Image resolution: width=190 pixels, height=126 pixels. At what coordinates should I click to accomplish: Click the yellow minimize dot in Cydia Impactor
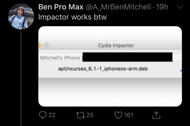tap(40, 45)
